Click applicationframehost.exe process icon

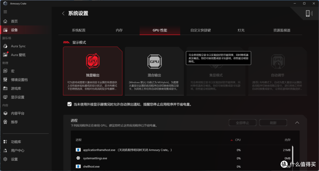(78, 150)
